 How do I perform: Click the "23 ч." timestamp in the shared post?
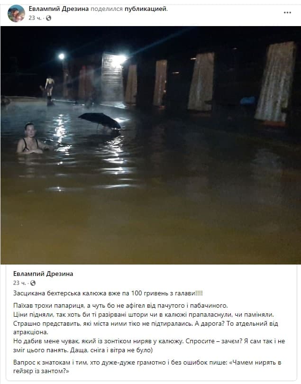19,283
